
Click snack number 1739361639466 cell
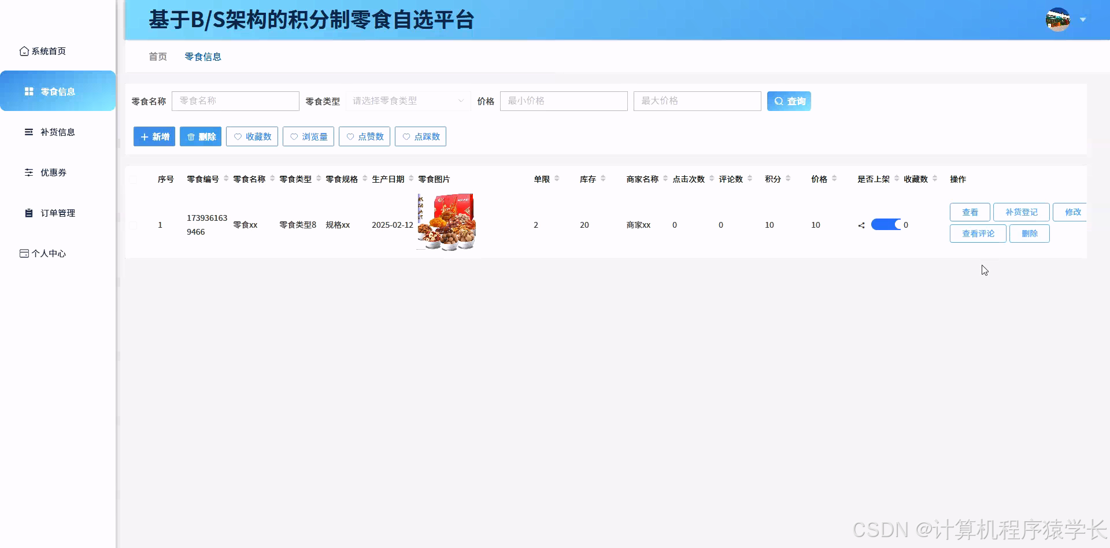click(x=207, y=225)
